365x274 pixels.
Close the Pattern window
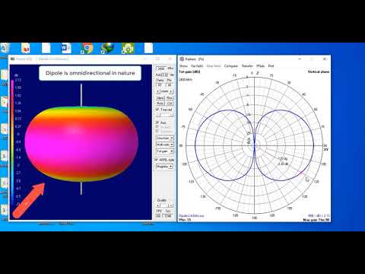point(325,59)
